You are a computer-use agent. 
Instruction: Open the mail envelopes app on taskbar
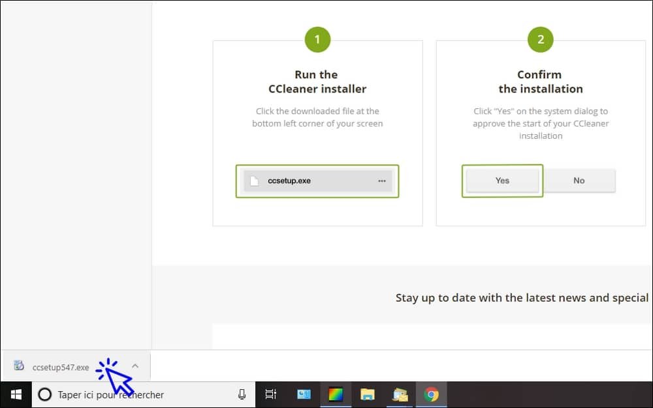pos(400,394)
